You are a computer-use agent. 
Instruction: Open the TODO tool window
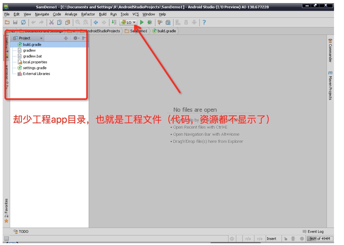click(x=21, y=232)
